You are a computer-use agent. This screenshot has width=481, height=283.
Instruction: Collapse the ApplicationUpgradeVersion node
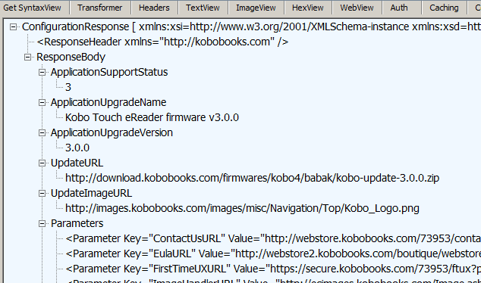tap(42, 132)
